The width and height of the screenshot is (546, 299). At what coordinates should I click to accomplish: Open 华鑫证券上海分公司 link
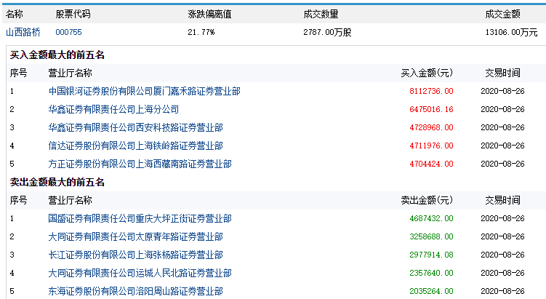pos(113,109)
